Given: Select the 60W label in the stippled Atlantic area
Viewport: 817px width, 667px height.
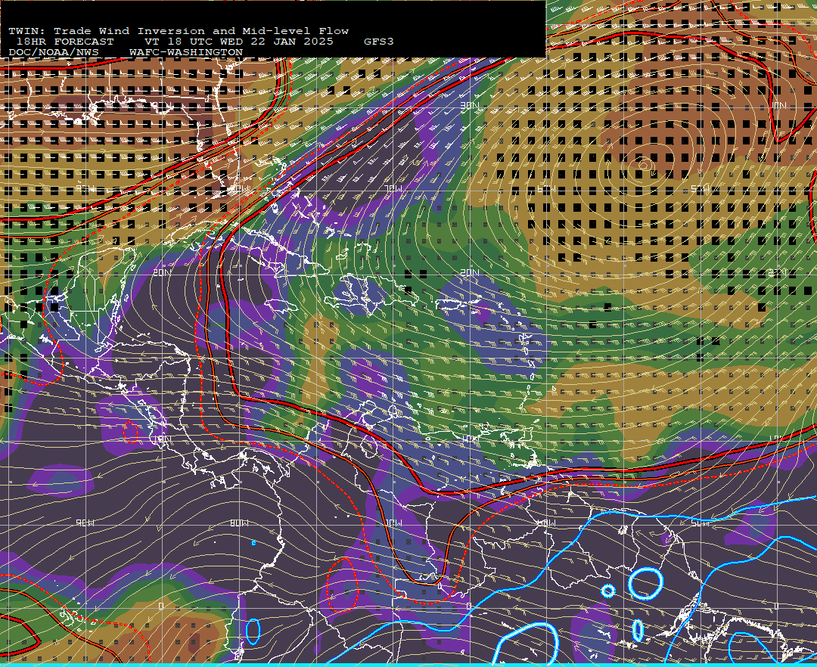Looking at the screenshot, I should 547,188.
